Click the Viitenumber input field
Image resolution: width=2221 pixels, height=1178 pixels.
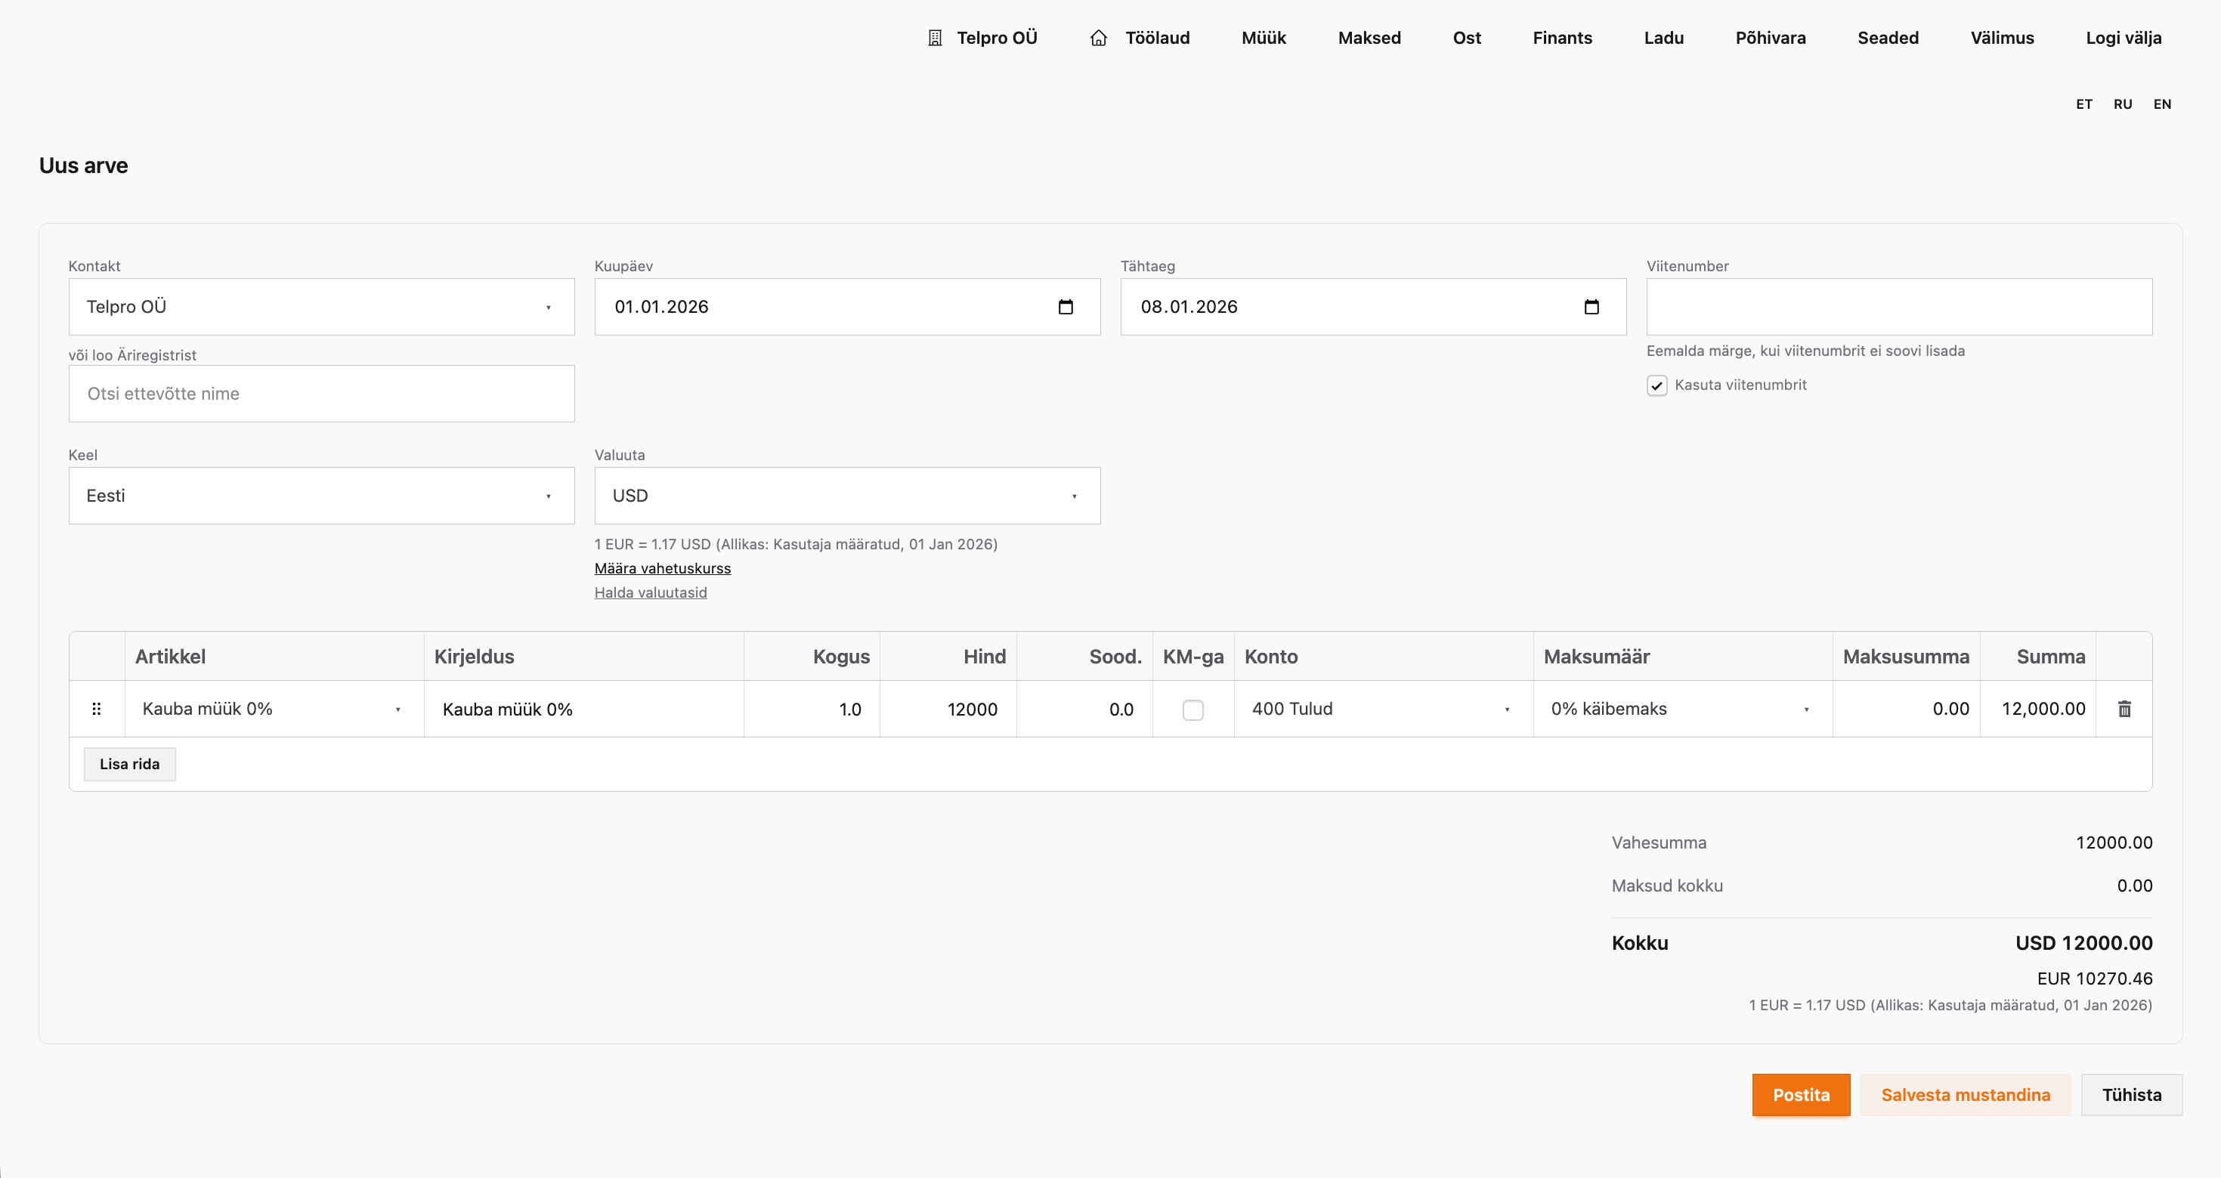pos(1898,307)
